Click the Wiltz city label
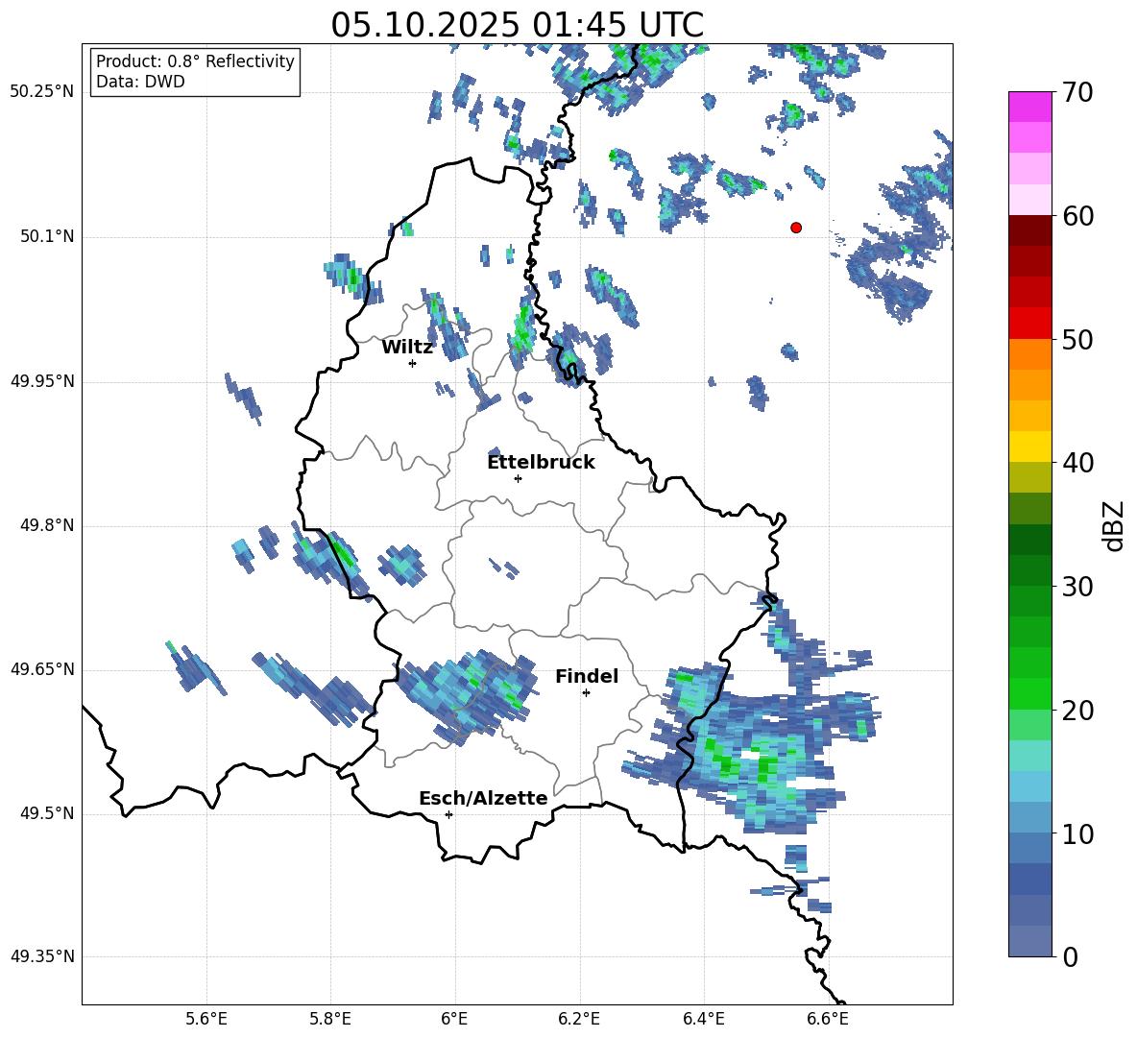Image resolution: width=1137 pixels, height=1038 pixels. [407, 348]
